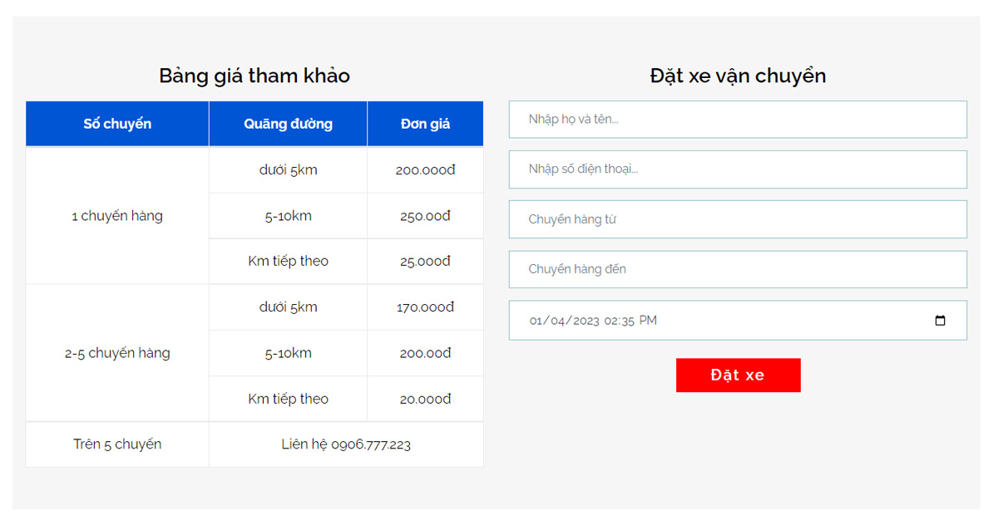Viewport: 998px width, 520px height.
Task: Click the 170.000đ price cell
Action: [x=425, y=307]
